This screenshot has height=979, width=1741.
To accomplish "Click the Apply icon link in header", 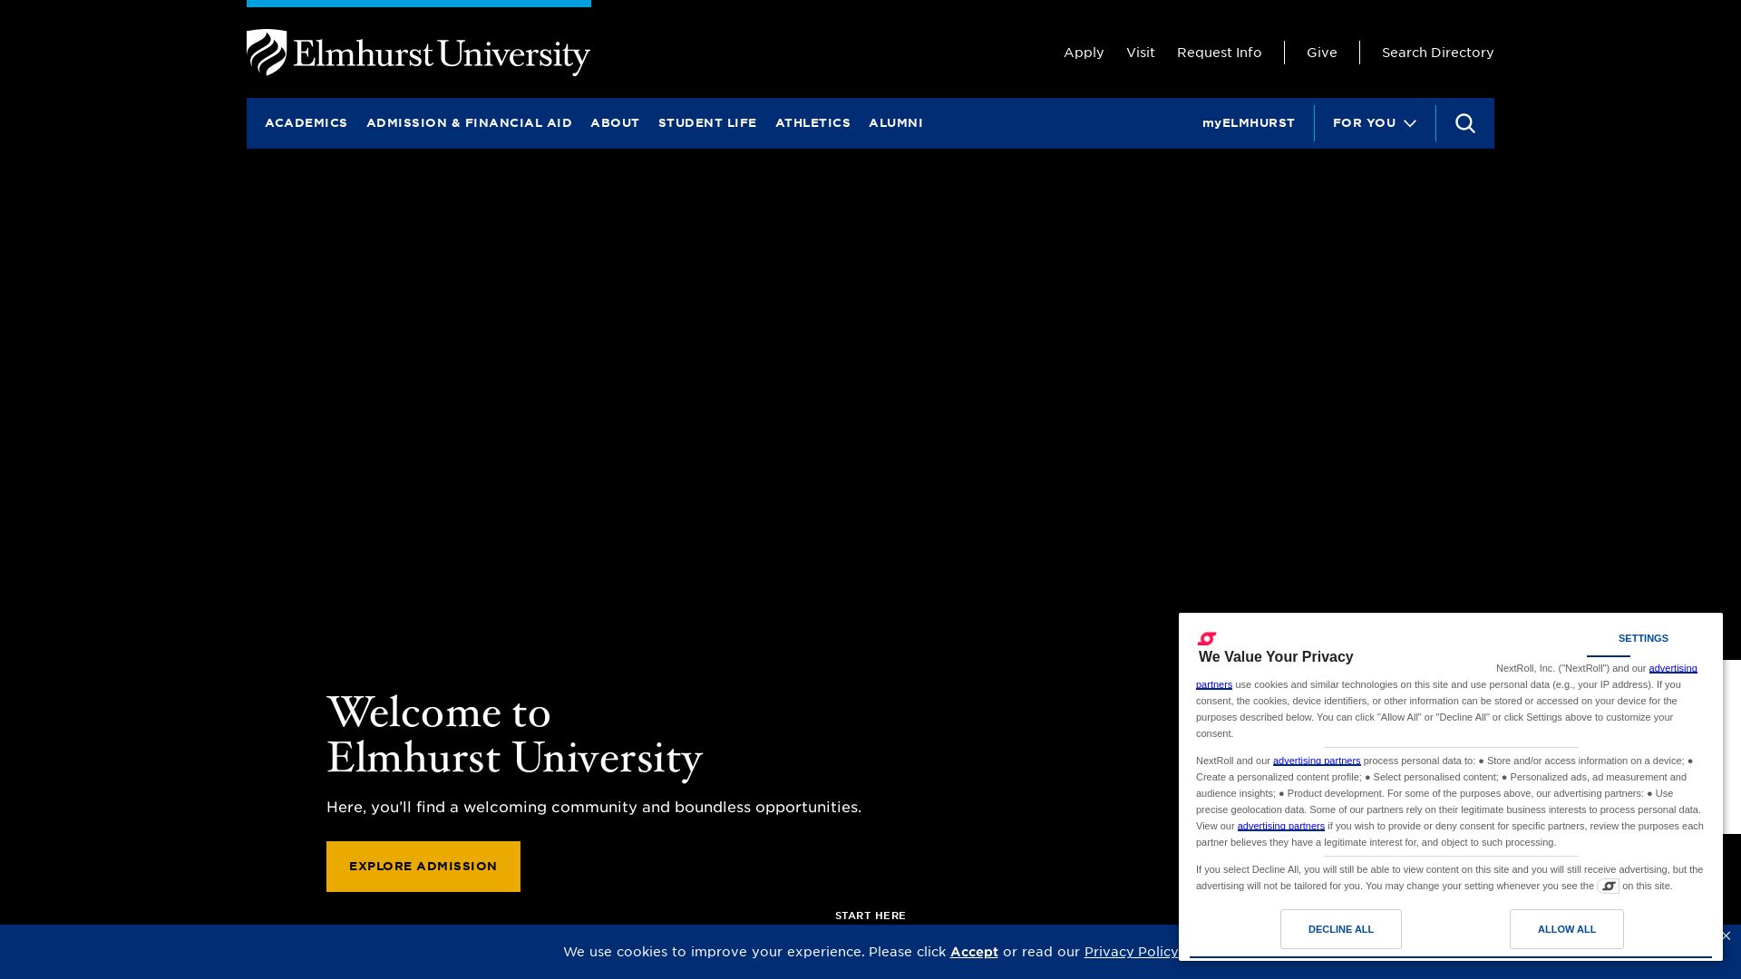I will coord(1084,53).
